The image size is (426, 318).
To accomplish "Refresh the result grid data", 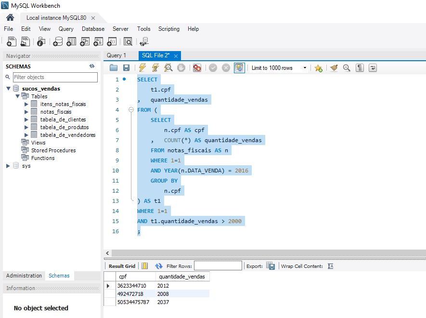I will pos(159,266).
